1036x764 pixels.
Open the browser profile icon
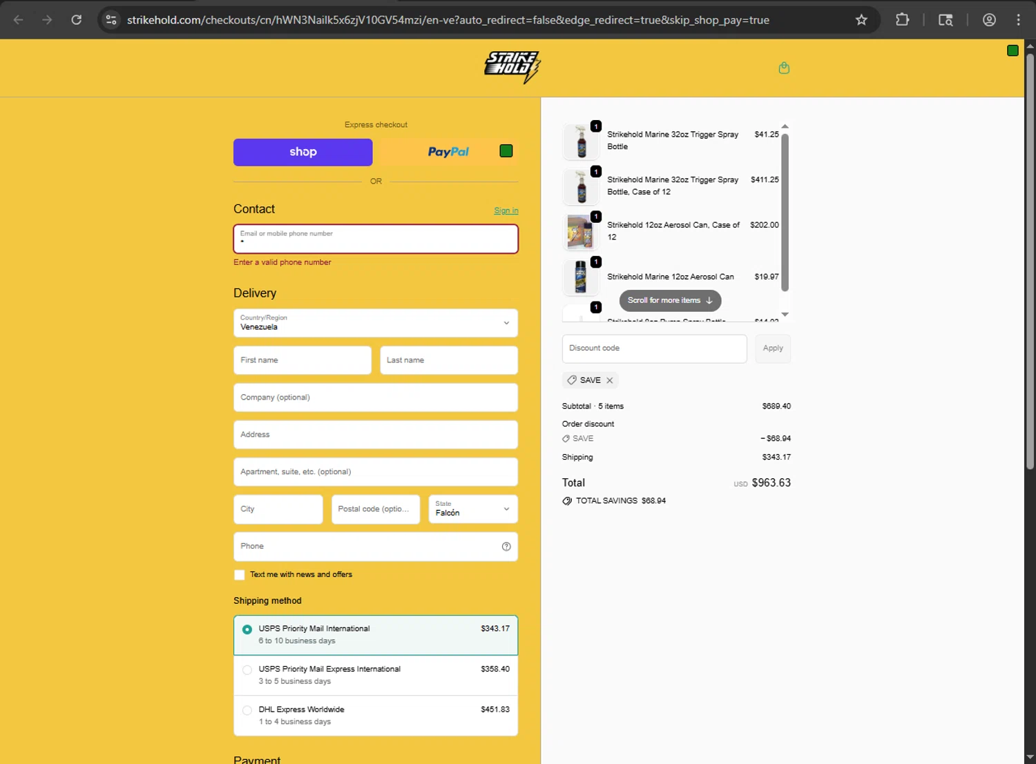(x=989, y=20)
